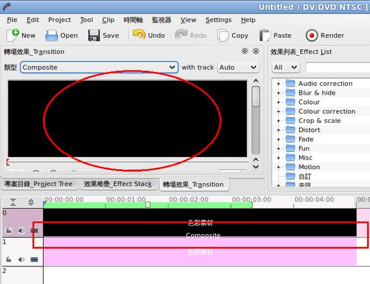Click the hourglass fit-zoom icon above track headers

13,202
